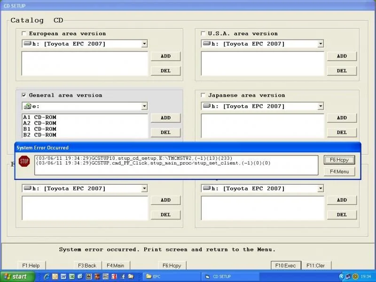Screen dimensions: 376x282
Task: Click ADD in Japanese area version
Action: click(x=342, y=118)
